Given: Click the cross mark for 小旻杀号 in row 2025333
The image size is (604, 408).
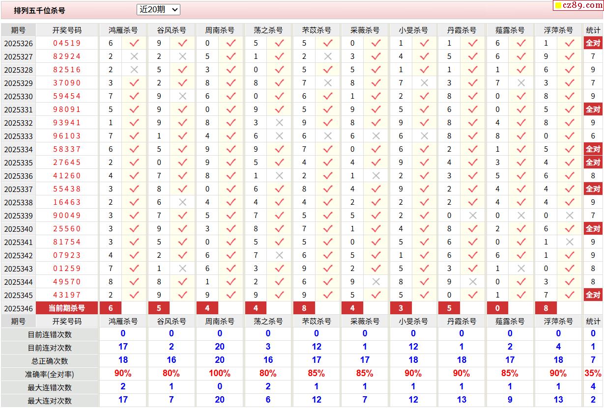Looking at the screenshot, I should click(425, 136).
